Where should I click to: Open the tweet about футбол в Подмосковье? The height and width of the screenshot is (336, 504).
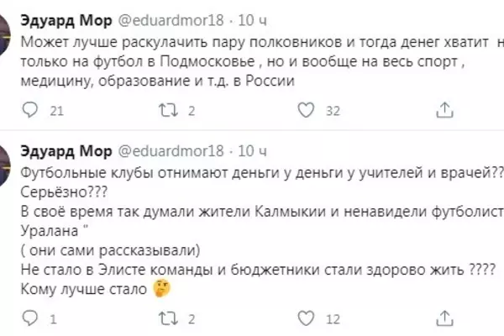click(252, 60)
